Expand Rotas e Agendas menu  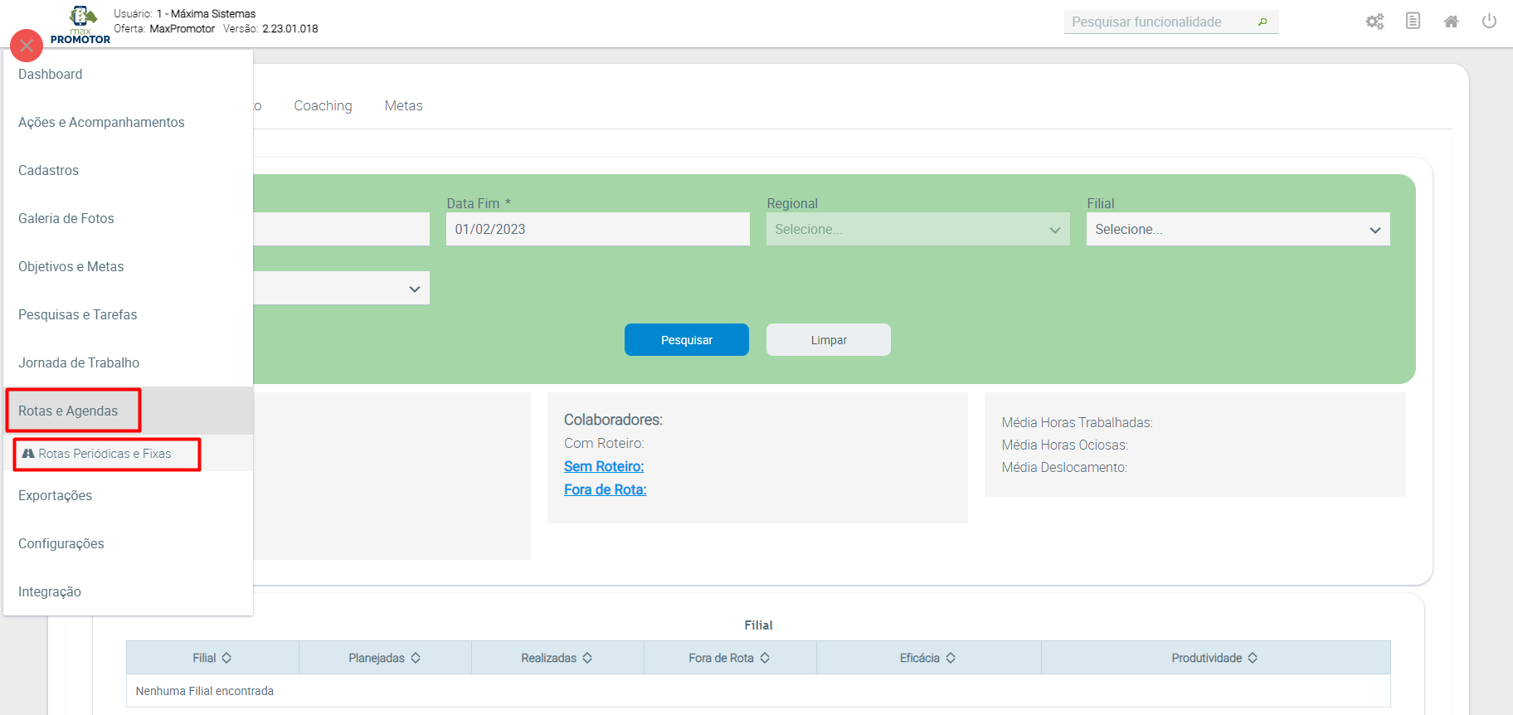[69, 411]
